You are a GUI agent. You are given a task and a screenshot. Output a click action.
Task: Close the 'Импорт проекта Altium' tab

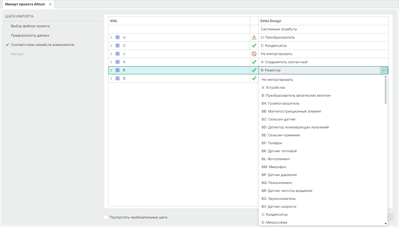50,4
